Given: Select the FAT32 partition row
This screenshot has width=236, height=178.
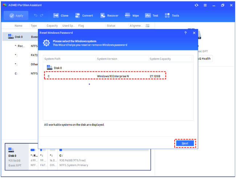Looking at the screenshot, I should point(20,55).
